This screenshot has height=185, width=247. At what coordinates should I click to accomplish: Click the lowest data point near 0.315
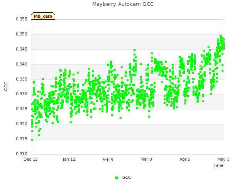point(32,140)
